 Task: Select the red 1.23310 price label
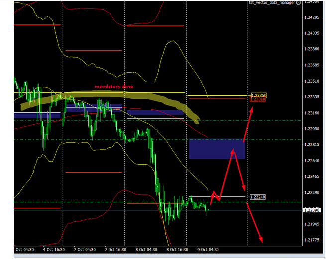click(258, 100)
